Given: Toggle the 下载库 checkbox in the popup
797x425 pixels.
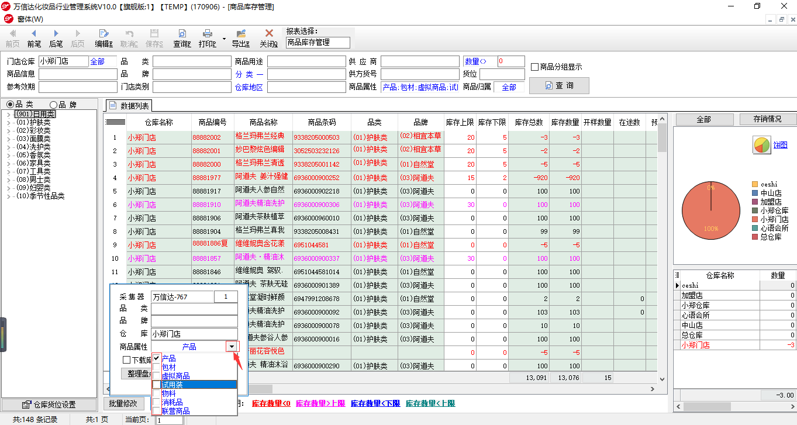Looking at the screenshot, I should click(x=126, y=360).
